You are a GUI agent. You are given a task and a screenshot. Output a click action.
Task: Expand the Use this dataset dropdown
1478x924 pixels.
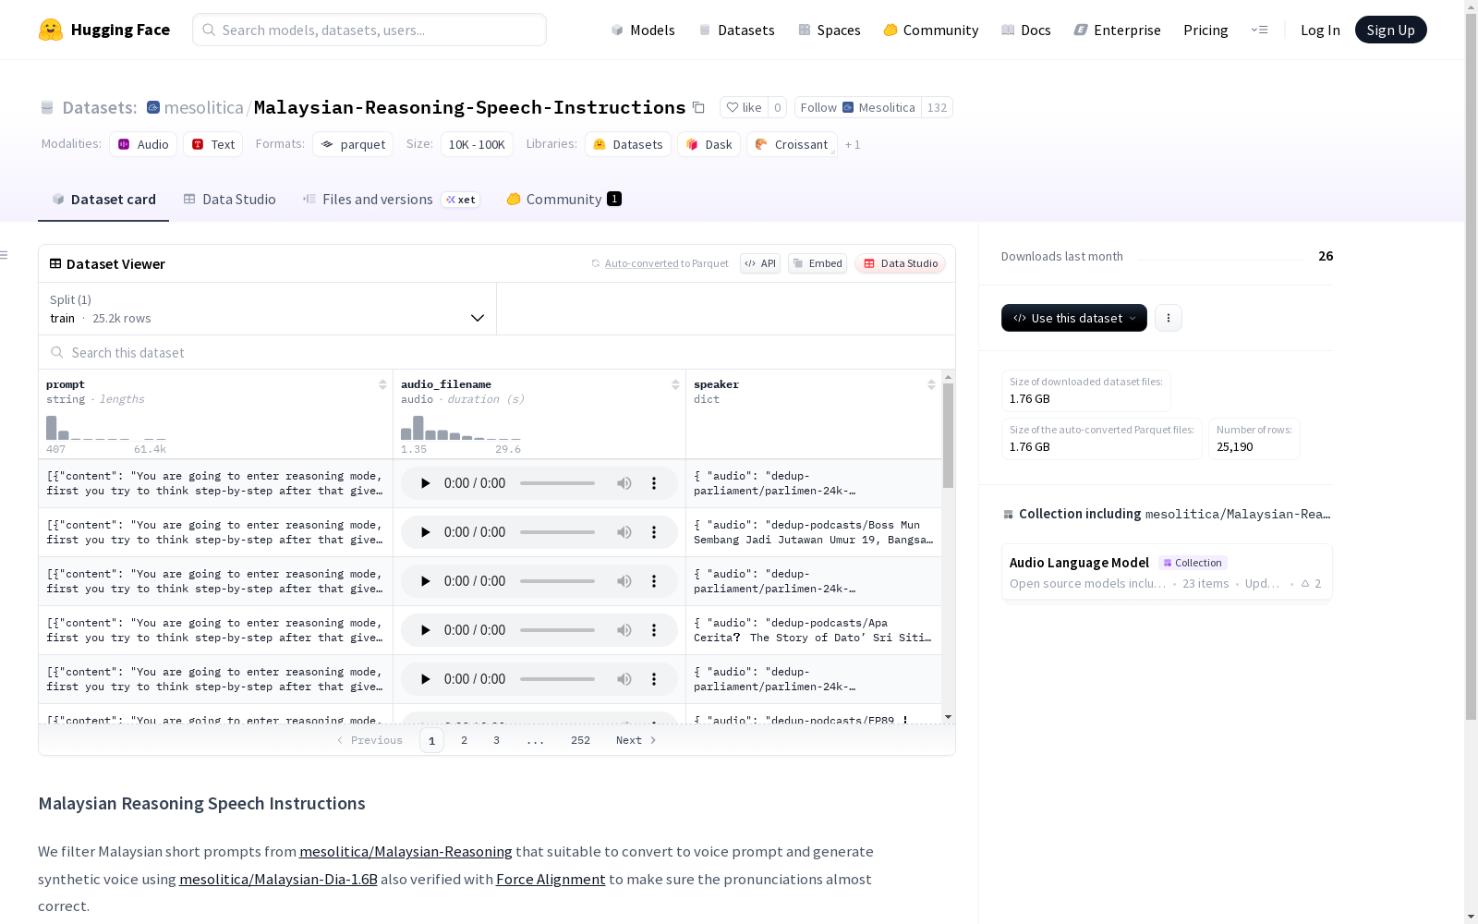(1074, 318)
